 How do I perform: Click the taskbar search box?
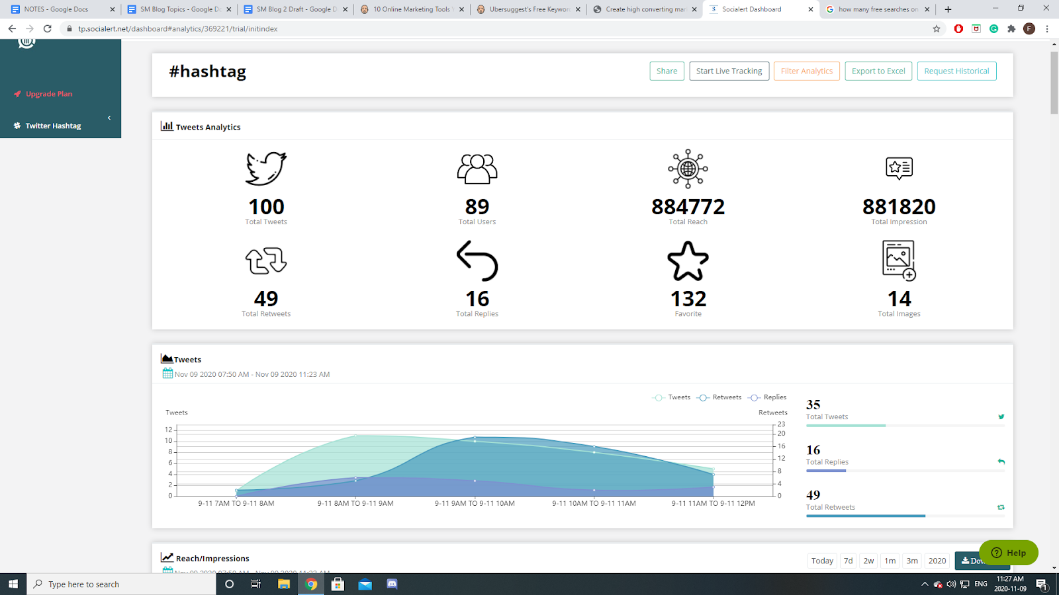(121, 584)
